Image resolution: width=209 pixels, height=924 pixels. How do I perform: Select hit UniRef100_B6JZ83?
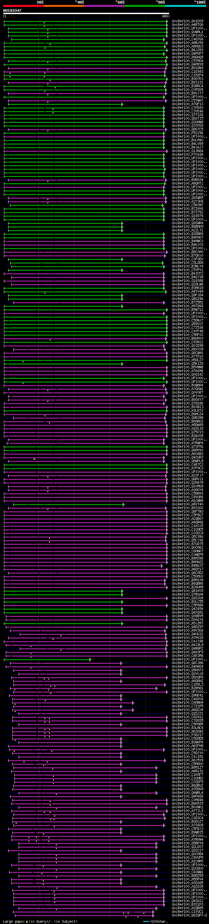pos(187,50)
